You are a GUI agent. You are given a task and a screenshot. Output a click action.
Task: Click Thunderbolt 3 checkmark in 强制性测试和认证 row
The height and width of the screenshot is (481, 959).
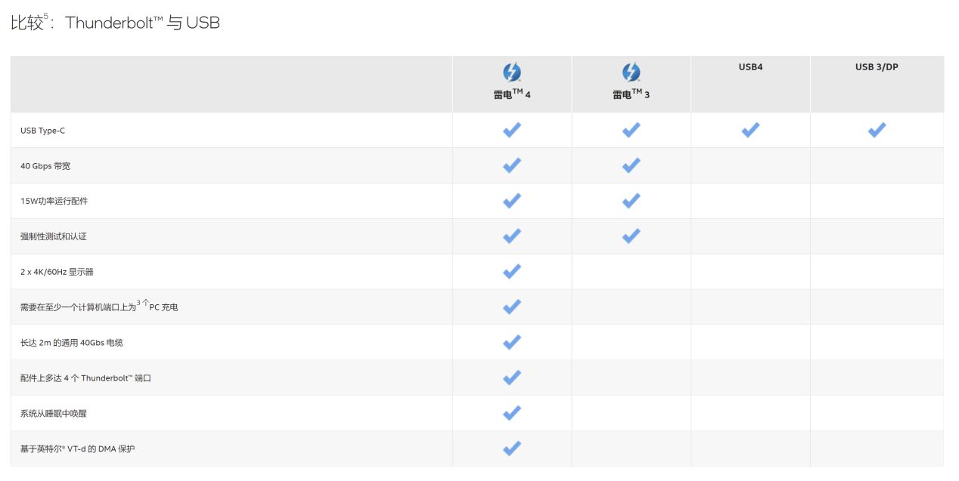[631, 236]
